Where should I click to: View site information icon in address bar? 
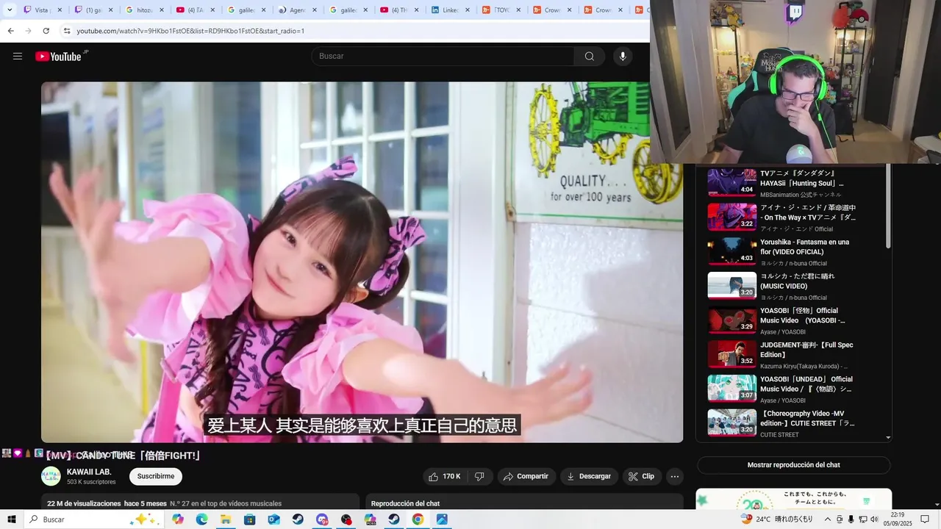tap(66, 31)
